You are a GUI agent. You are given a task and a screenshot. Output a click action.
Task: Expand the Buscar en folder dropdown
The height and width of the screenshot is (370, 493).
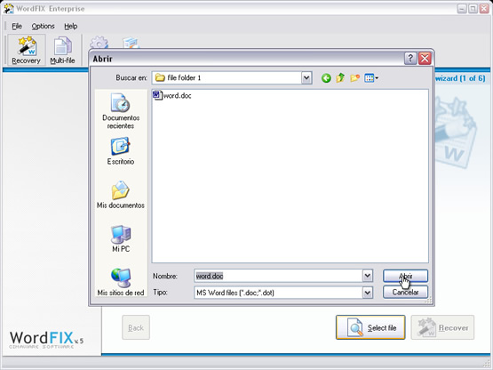306,77
